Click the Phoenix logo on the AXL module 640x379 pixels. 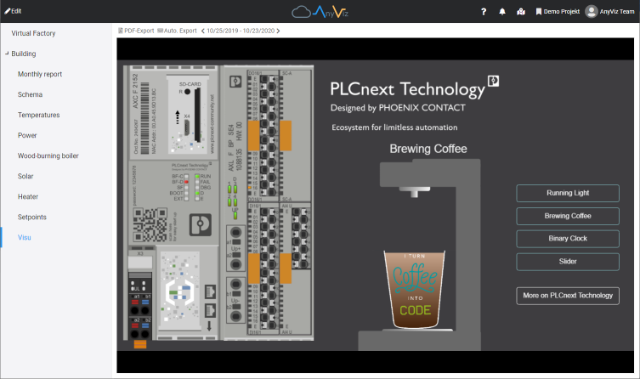tap(235, 82)
